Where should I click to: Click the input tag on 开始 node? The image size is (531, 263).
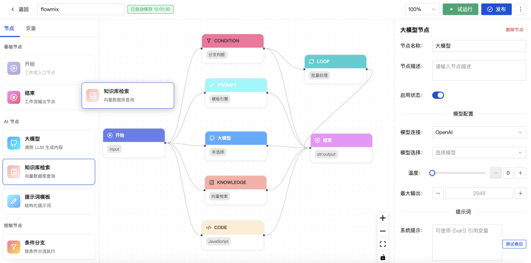tap(115, 149)
